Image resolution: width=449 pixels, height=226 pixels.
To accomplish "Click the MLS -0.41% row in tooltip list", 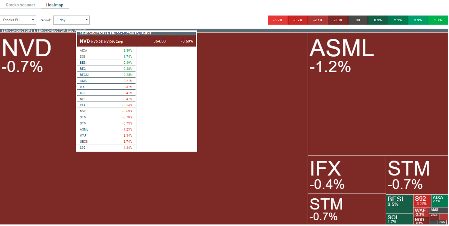I will click(x=106, y=93).
